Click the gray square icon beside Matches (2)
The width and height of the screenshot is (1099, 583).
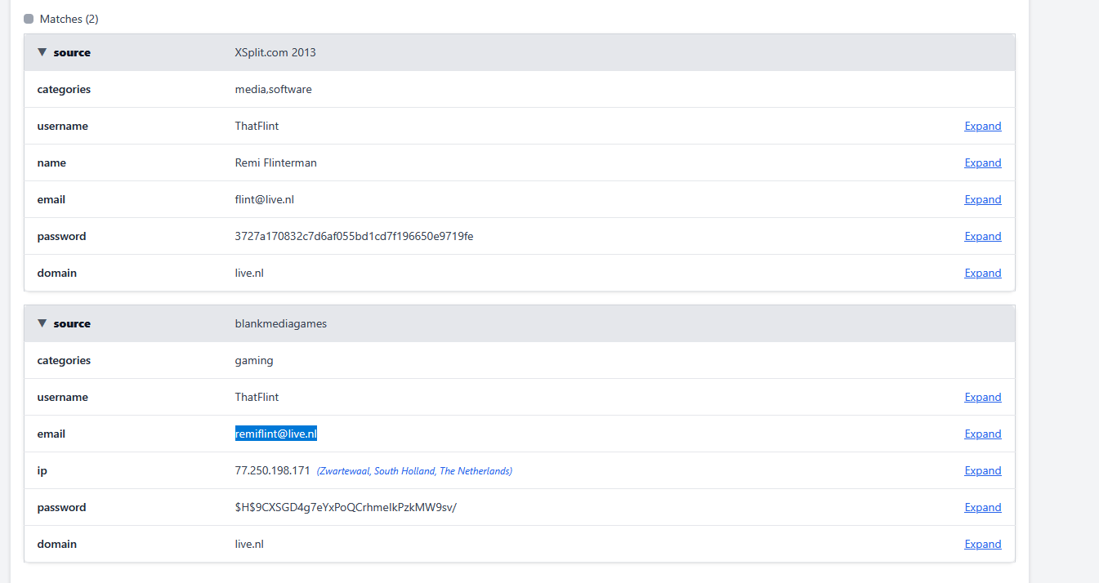pyautogui.click(x=29, y=19)
